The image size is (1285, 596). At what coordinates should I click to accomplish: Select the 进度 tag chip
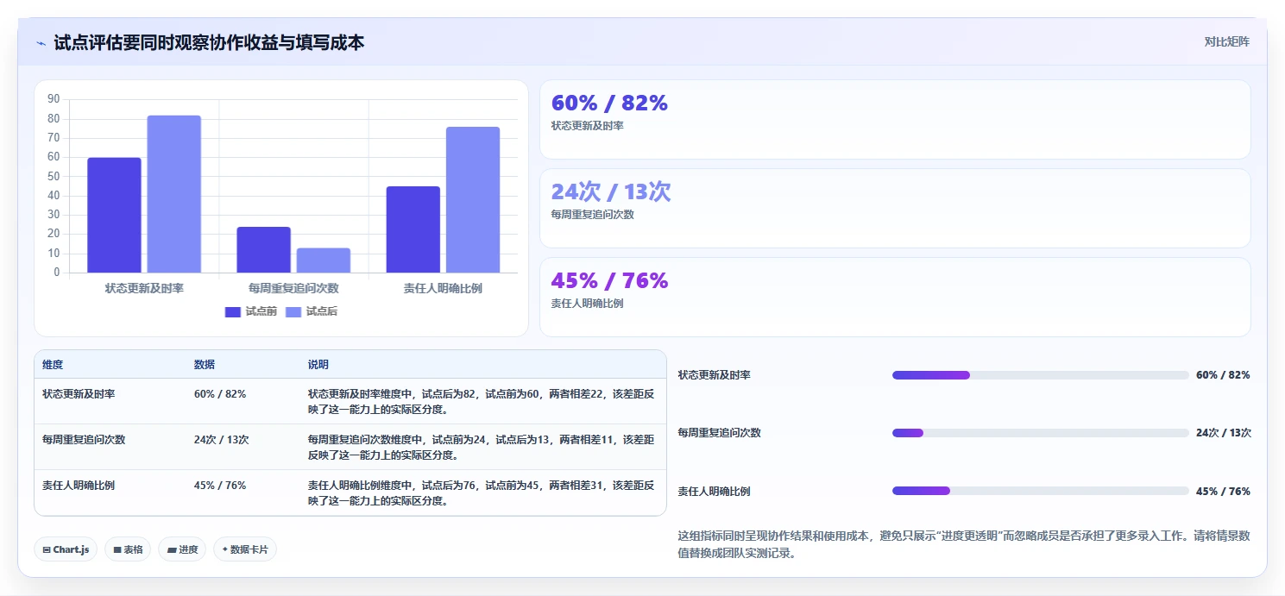pos(182,549)
